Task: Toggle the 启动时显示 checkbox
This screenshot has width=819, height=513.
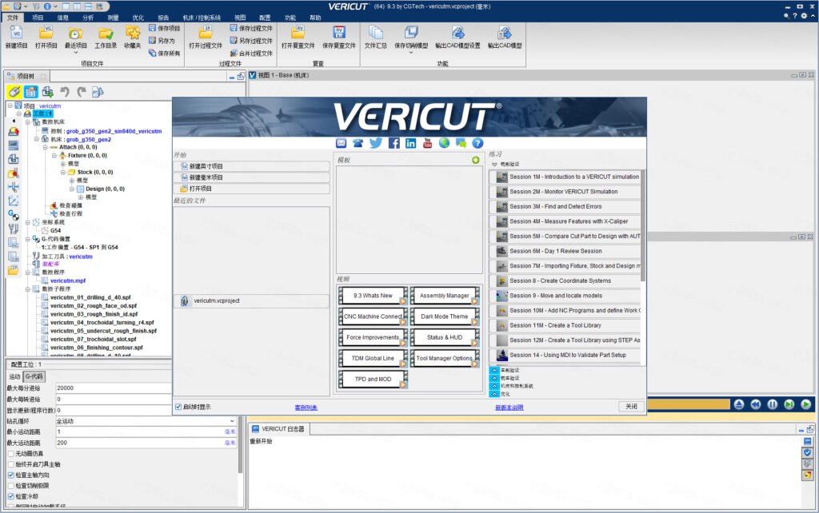Action: (x=178, y=407)
